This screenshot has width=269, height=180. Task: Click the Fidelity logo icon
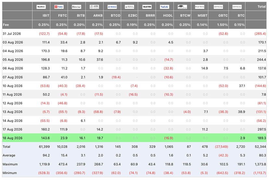point(59,7)
